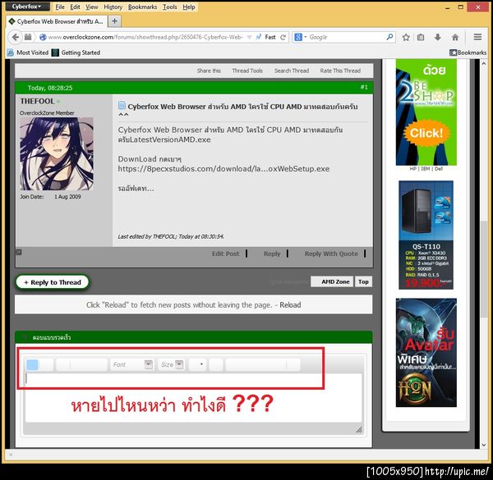The image size is (493, 480).
Task: Click the report post icon below avatar
Action: point(19,252)
